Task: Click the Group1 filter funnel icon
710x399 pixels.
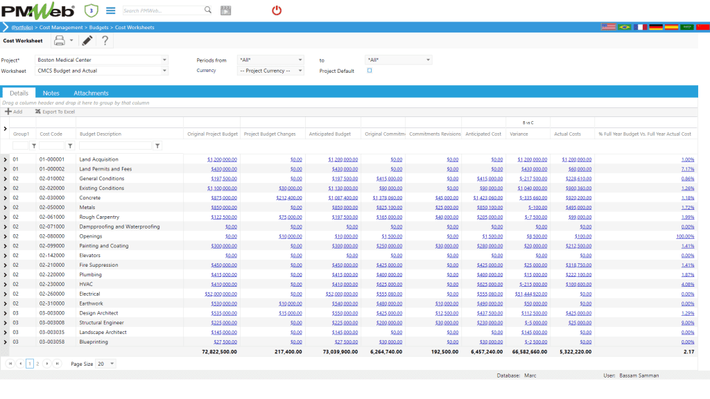Action: pos(34,145)
